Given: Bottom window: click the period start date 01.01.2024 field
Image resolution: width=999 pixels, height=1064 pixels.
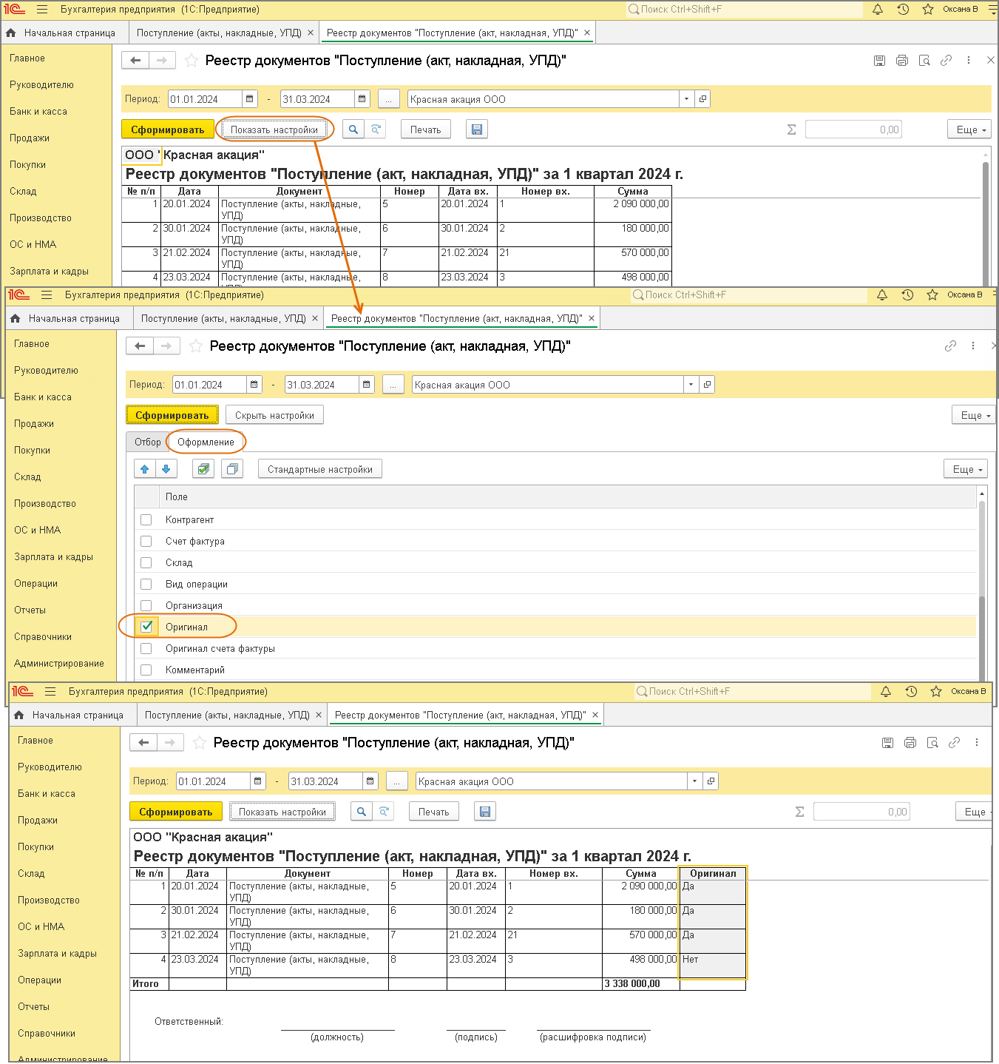Looking at the screenshot, I should coord(213,781).
